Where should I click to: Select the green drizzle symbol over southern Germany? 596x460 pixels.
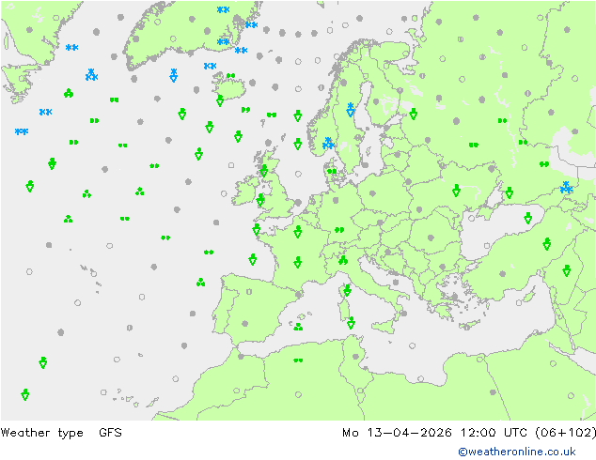tap(339, 229)
